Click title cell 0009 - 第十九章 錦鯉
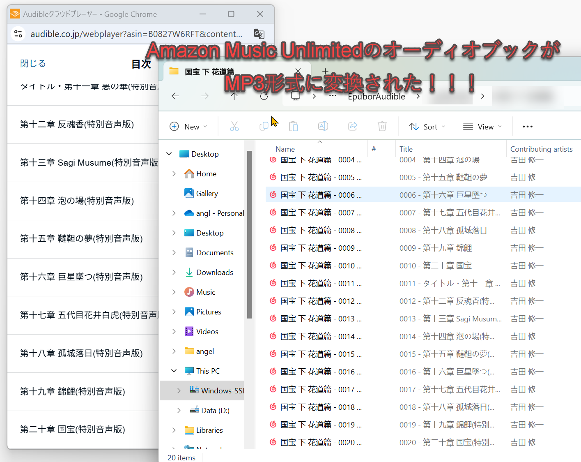This screenshot has width=581, height=462. point(436,248)
